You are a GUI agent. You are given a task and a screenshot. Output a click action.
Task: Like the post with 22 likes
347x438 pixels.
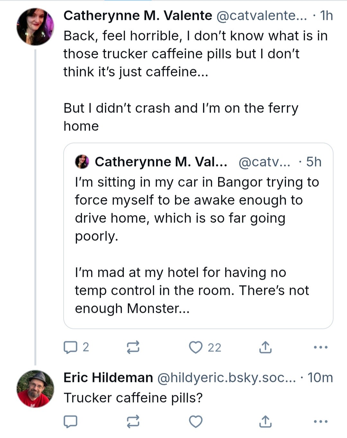coord(205,347)
